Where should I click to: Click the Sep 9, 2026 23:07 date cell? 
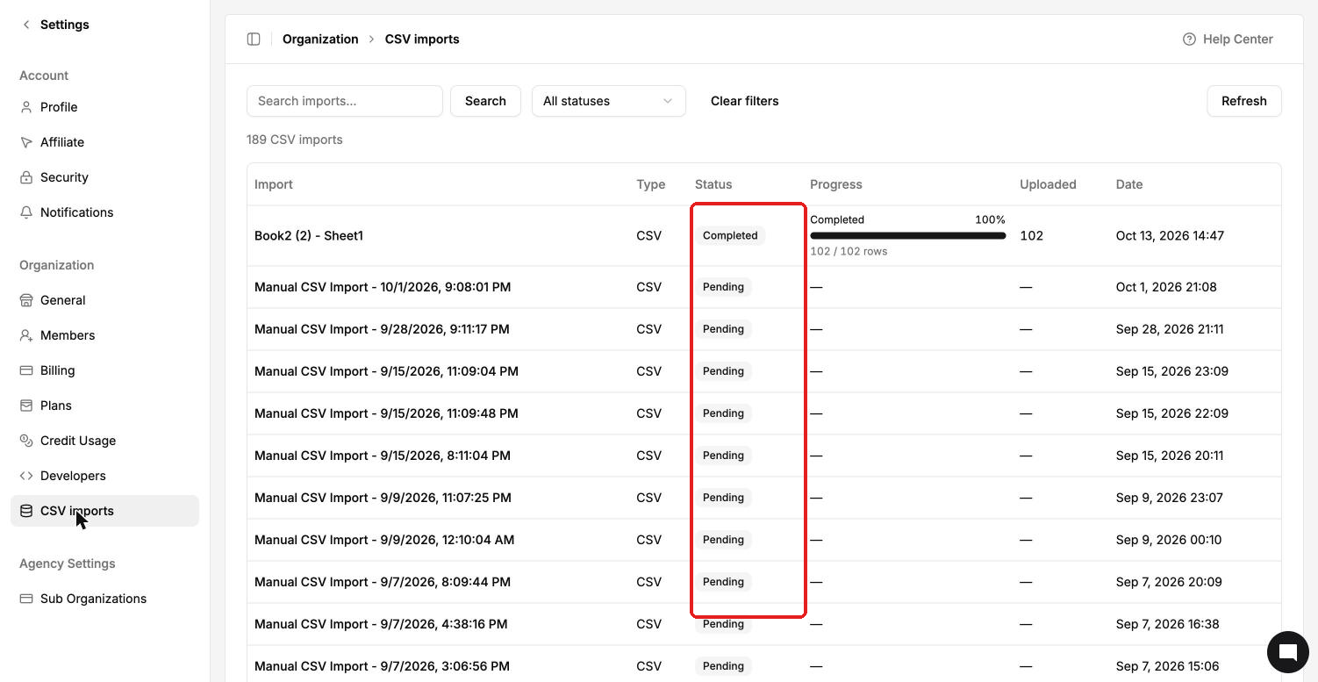click(x=1170, y=498)
